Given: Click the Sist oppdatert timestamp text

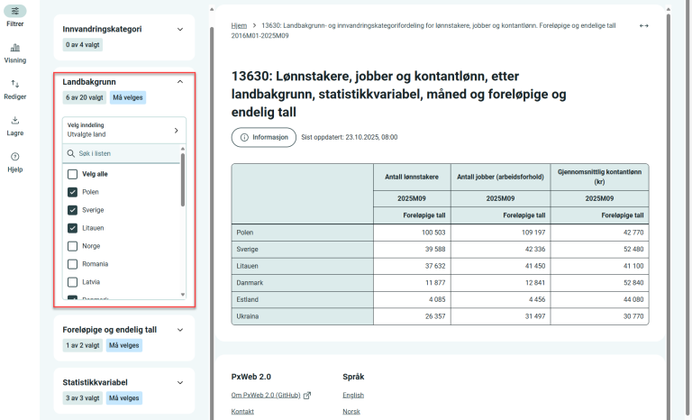Looking at the screenshot, I should click(349, 137).
